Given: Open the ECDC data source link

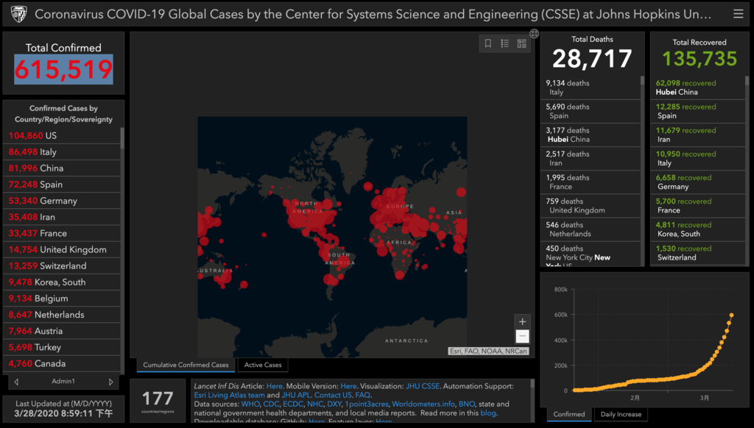Looking at the screenshot, I should (293, 404).
